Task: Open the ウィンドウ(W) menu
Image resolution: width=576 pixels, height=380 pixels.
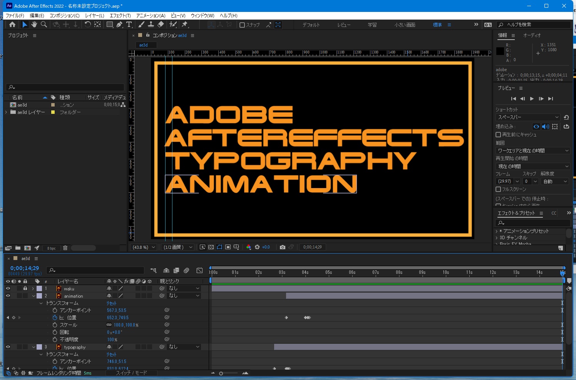Action: [203, 16]
